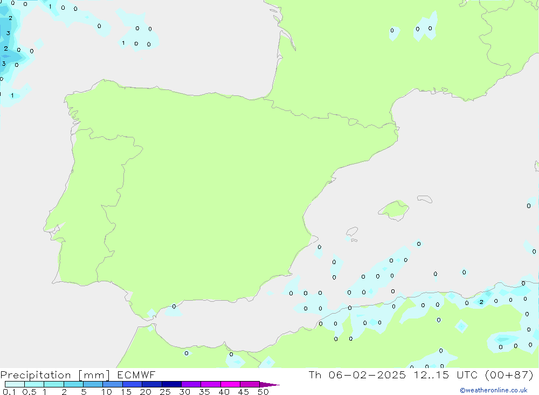Screen dimensions: 539x395
Task: Click the '50' legend scale label
Action: point(263,392)
